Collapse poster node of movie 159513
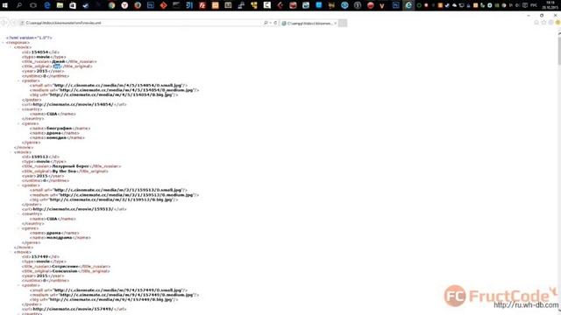Viewport: 561px width, 315px height. pyautogui.click(x=19, y=185)
